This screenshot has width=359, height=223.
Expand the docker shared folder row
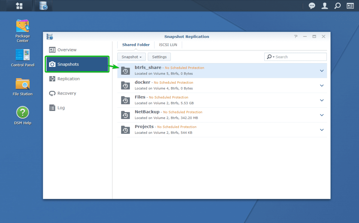coord(322,85)
